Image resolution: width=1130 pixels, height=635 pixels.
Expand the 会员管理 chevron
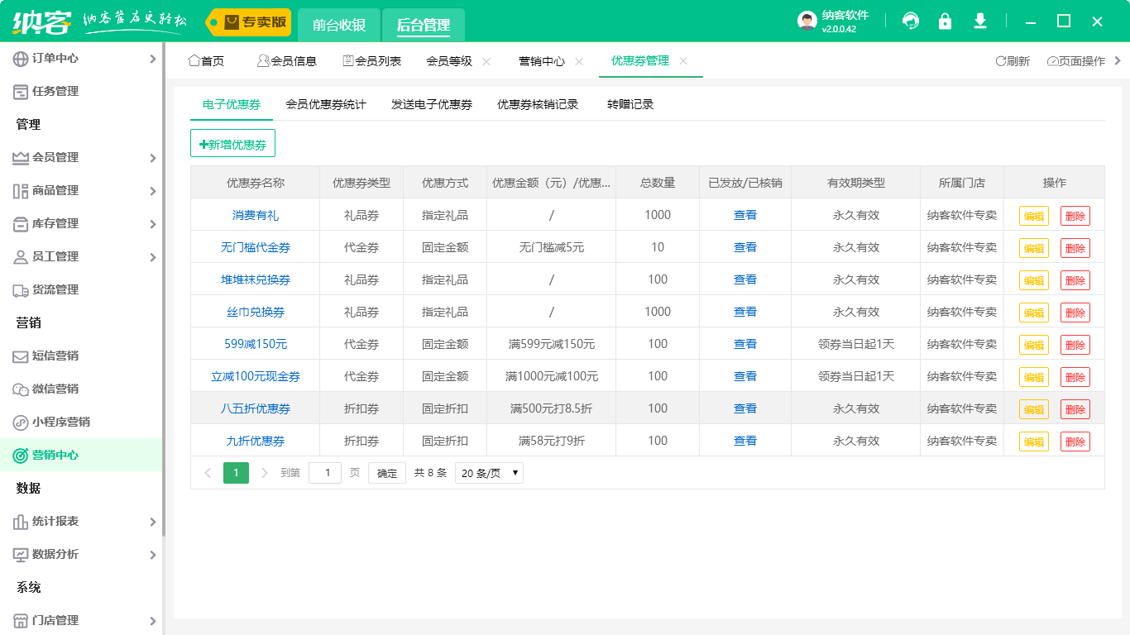tap(153, 157)
